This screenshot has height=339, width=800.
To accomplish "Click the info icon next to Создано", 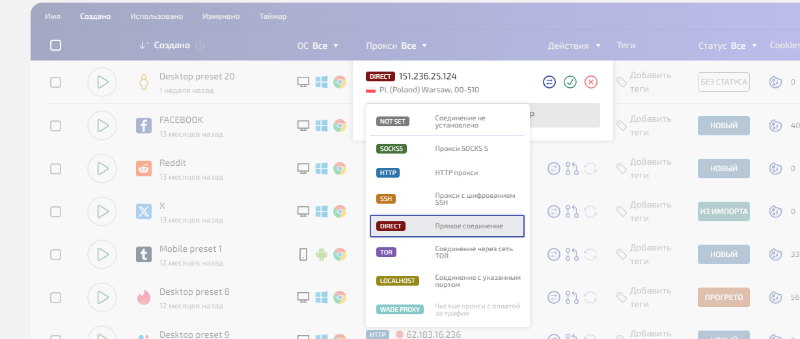I will [x=200, y=46].
